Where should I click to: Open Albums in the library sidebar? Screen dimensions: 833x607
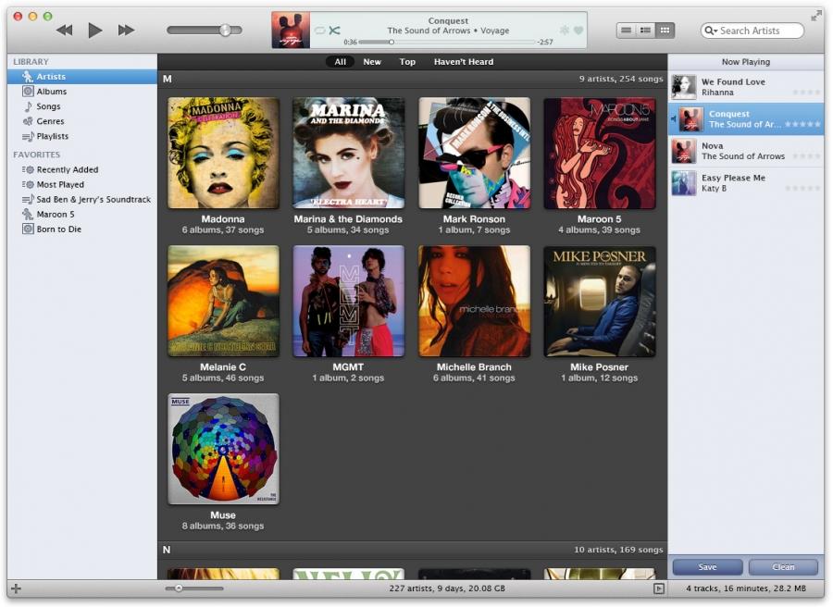pos(51,92)
